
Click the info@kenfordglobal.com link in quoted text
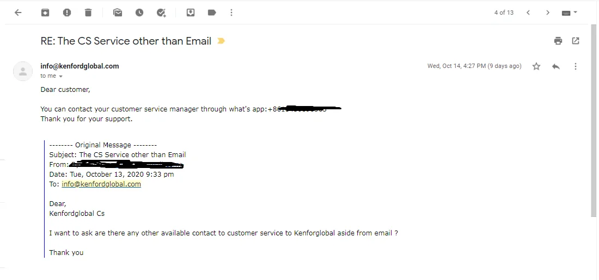[x=101, y=184]
